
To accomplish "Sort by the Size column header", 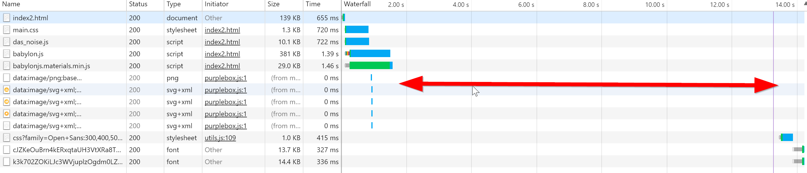I will (274, 4).
